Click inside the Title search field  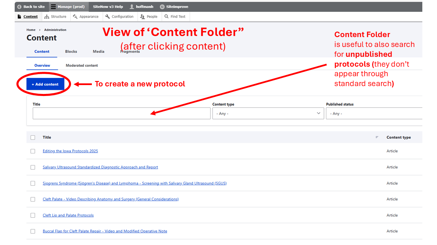[x=121, y=113]
